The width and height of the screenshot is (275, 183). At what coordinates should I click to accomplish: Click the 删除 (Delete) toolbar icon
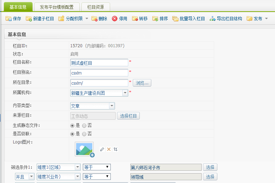94,19
